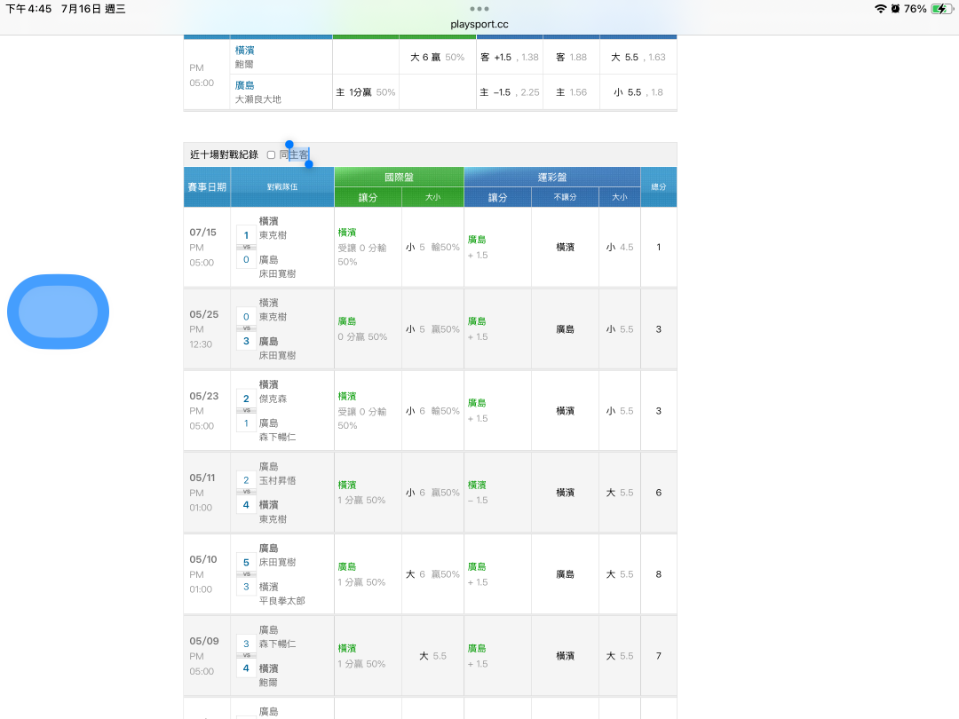Select the 主 -1.5, 2.25 odds
Viewport: 959px width, 719px height.
click(x=510, y=92)
